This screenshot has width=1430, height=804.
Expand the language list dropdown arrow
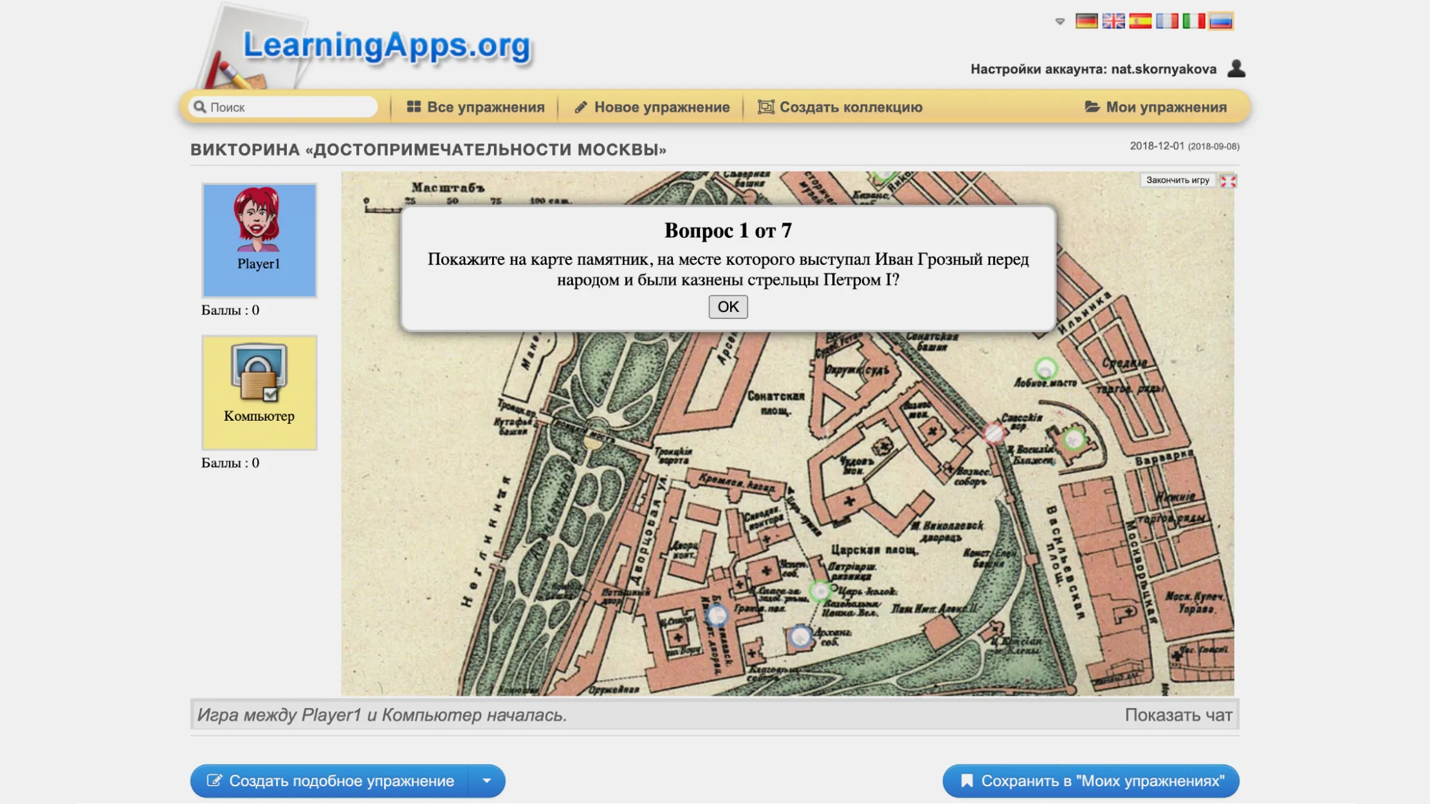click(x=1060, y=22)
